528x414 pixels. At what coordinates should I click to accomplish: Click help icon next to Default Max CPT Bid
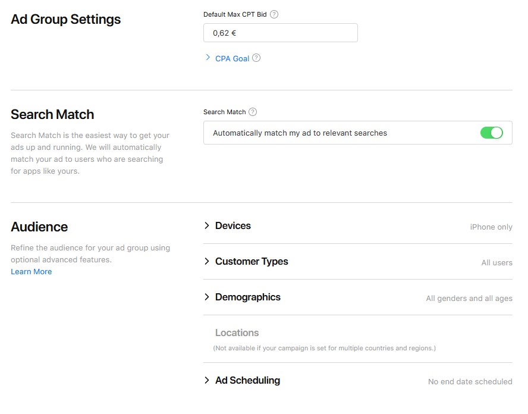pos(274,14)
